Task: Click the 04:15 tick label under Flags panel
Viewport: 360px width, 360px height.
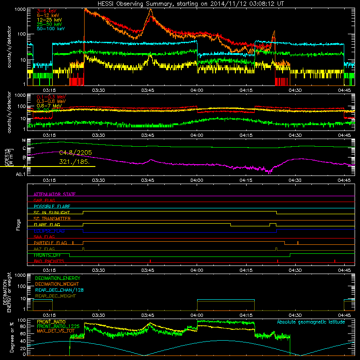Action: (x=246, y=270)
